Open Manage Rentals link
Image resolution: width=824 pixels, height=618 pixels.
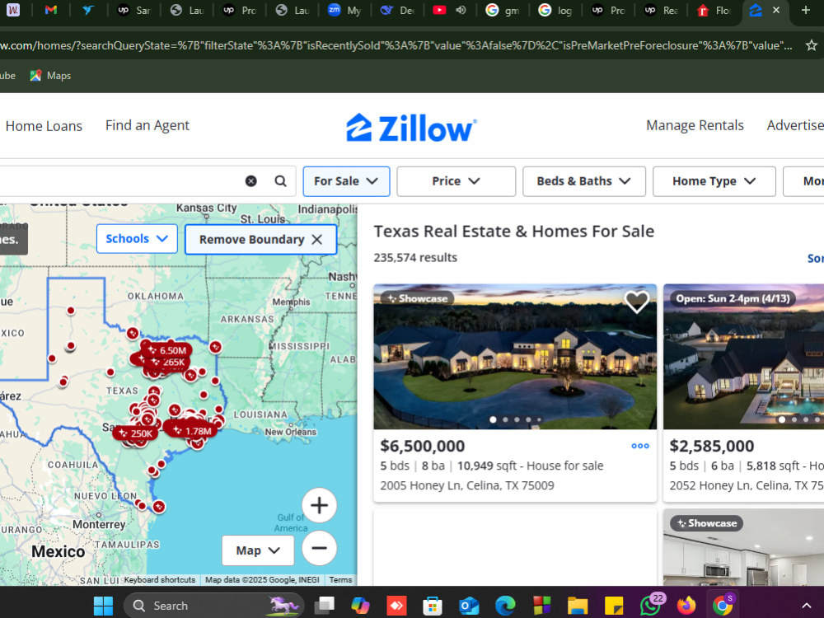695,125
